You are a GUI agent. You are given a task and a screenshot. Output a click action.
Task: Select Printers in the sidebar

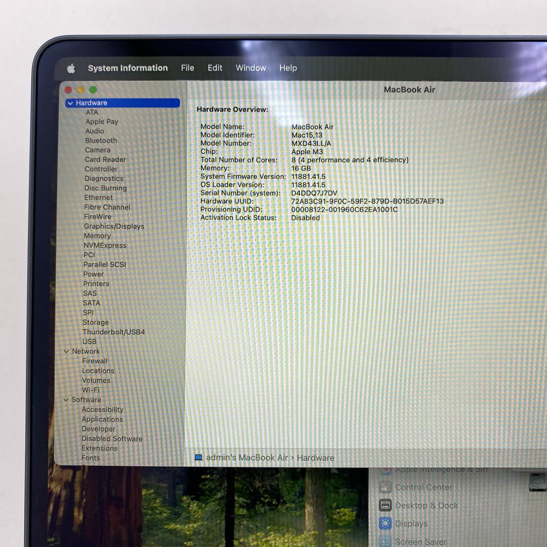(96, 284)
